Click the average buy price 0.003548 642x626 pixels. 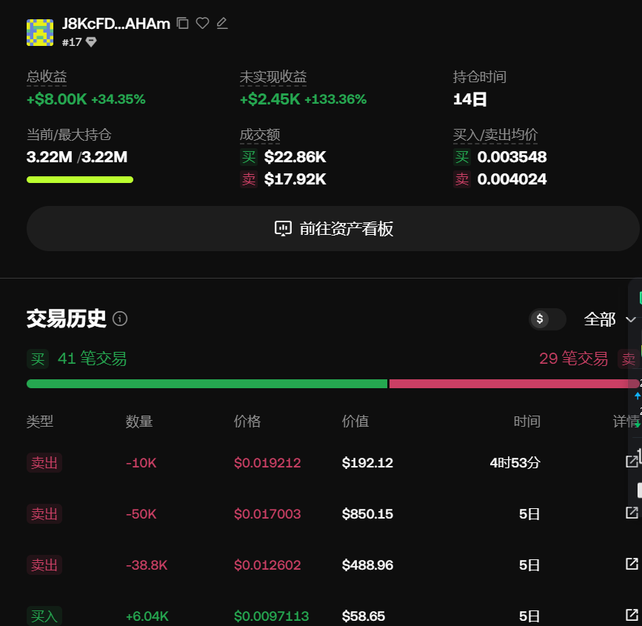[x=512, y=157]
